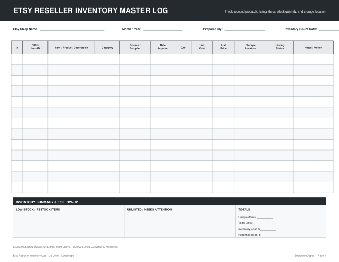Image resolution: width=339 pixels, height=262 pixels.
Task: Click the 'Etsy Shop Name:' label
Action: point(26,29)
